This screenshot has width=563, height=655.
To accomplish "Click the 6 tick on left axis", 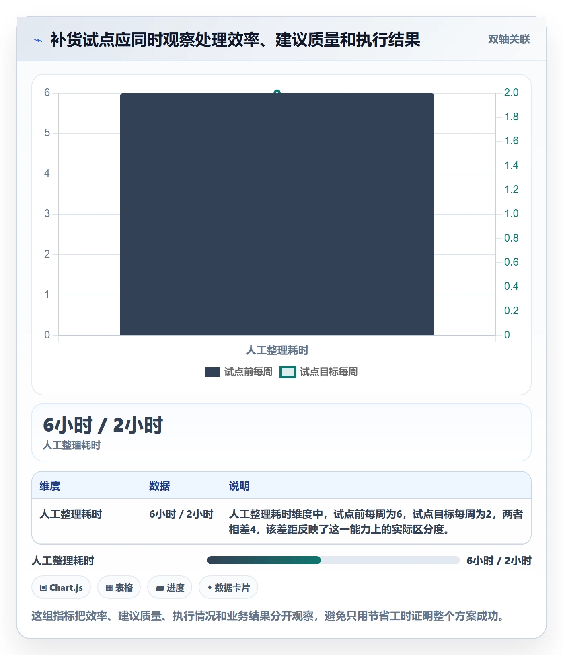I will coord(47,92).
